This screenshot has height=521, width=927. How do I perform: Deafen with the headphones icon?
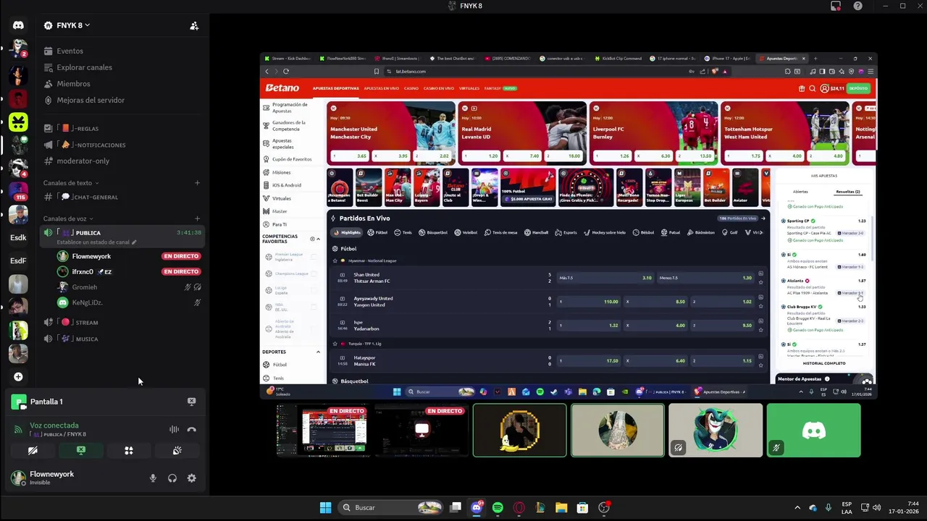tap(172, 478)
